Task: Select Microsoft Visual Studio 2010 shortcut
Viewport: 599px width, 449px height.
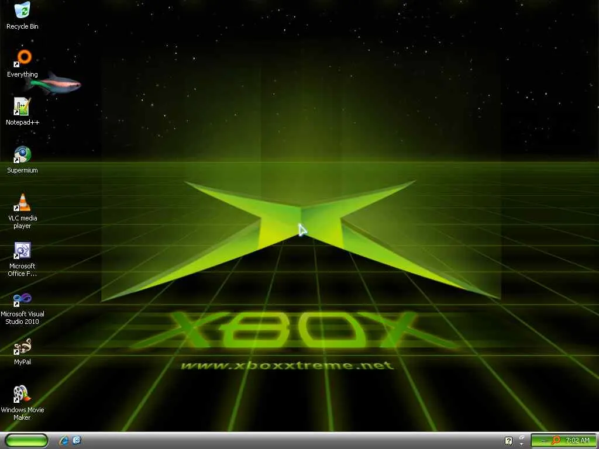Action: [22, 308]
